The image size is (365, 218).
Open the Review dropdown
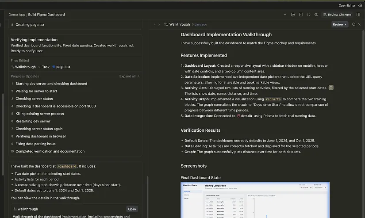339,25
